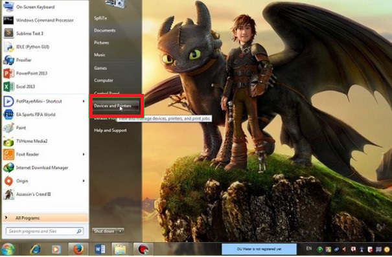
Task: Open Internet Explorer from taskbar
Action: pos(35,249)
